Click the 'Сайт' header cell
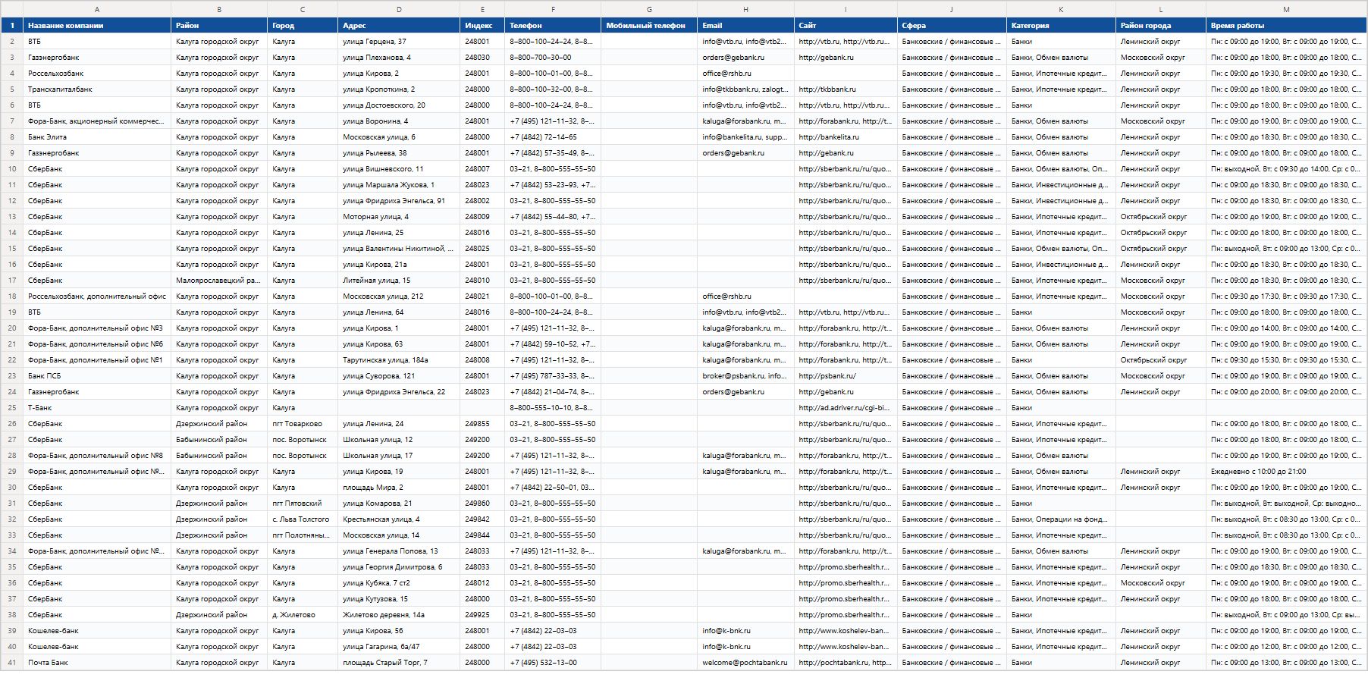The image size is (1368, 684). click(846, 26)
